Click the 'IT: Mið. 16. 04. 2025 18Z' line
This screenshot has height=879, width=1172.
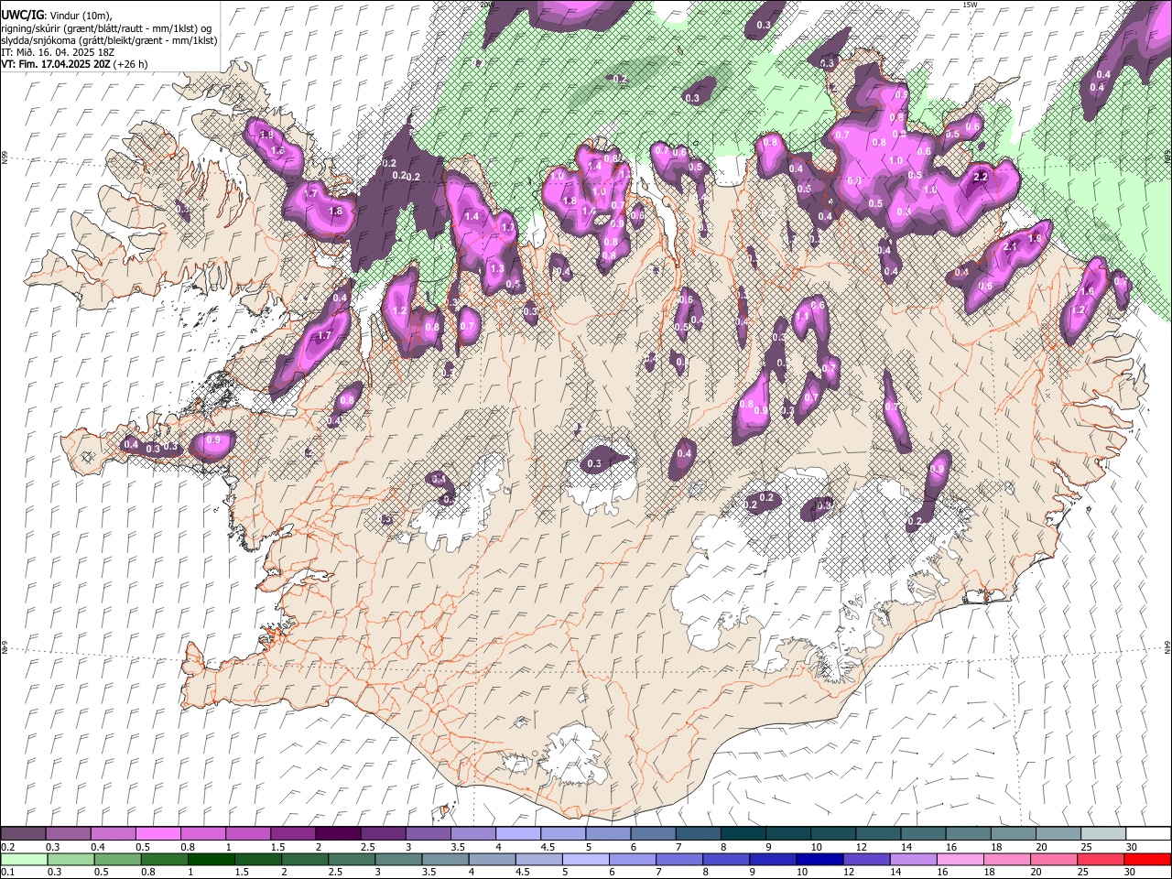[x=57, y=53]
